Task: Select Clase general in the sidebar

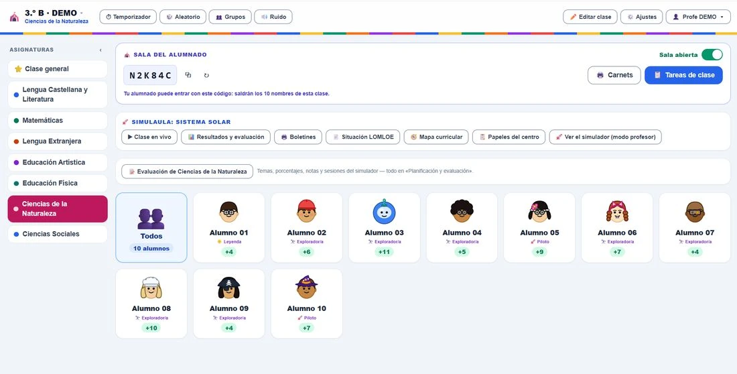Action: tap(58, 69)
